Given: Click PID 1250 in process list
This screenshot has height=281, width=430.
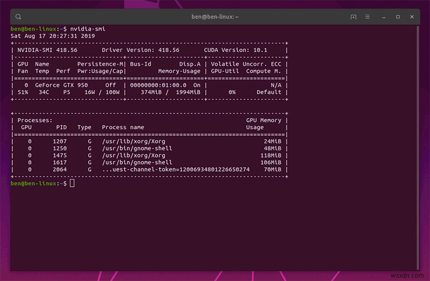Looking at the screenshot, I should (60, 149).
